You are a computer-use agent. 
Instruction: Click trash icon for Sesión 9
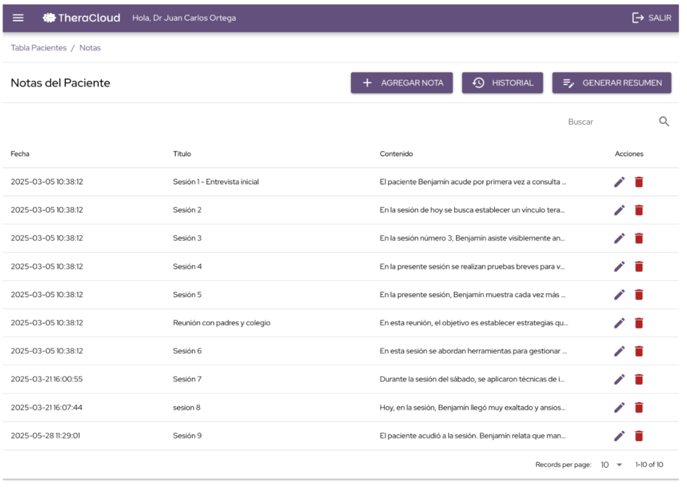tap(639, 436)
